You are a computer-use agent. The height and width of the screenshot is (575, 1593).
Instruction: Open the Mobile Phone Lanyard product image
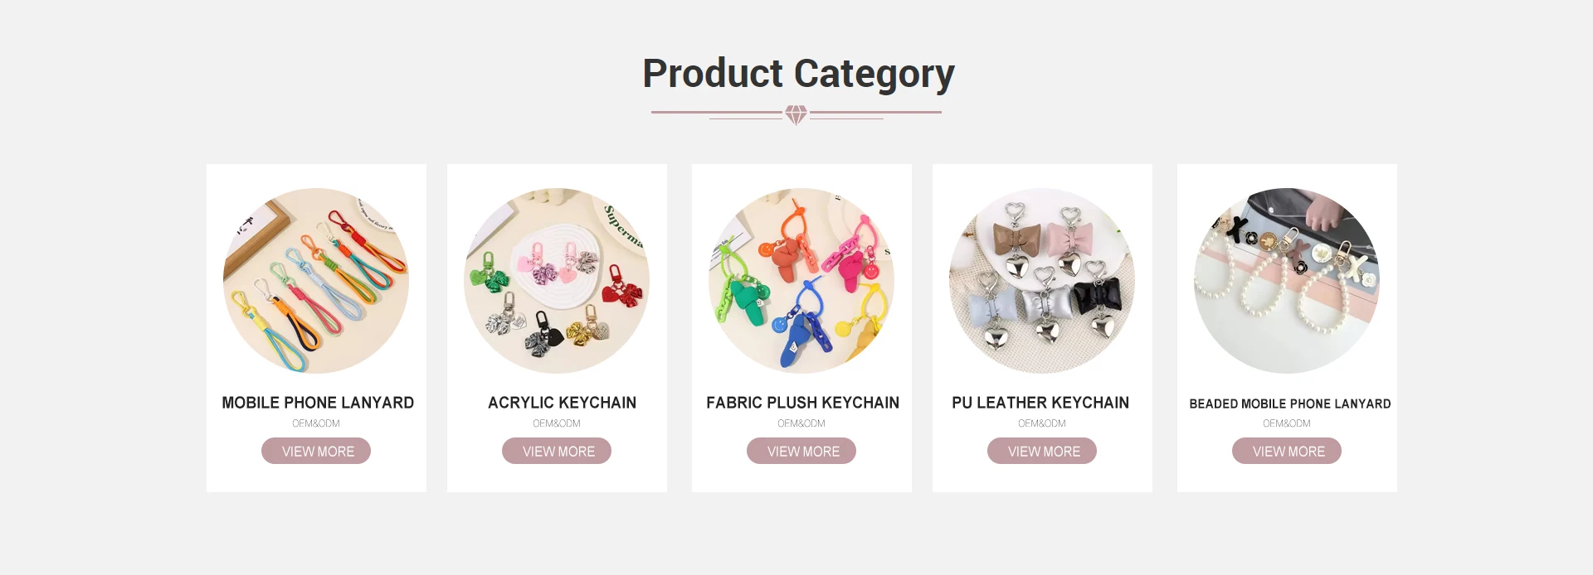coord(316,281)
